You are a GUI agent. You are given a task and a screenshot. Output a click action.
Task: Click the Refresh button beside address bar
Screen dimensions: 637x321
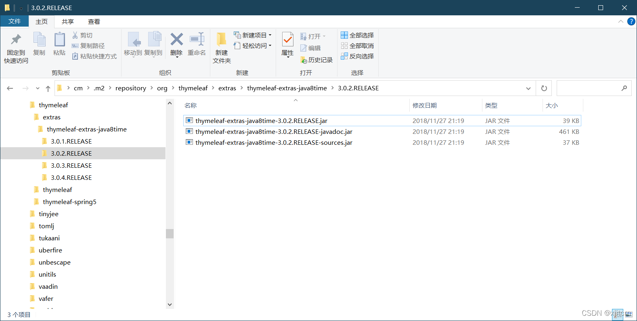(544, 88)
